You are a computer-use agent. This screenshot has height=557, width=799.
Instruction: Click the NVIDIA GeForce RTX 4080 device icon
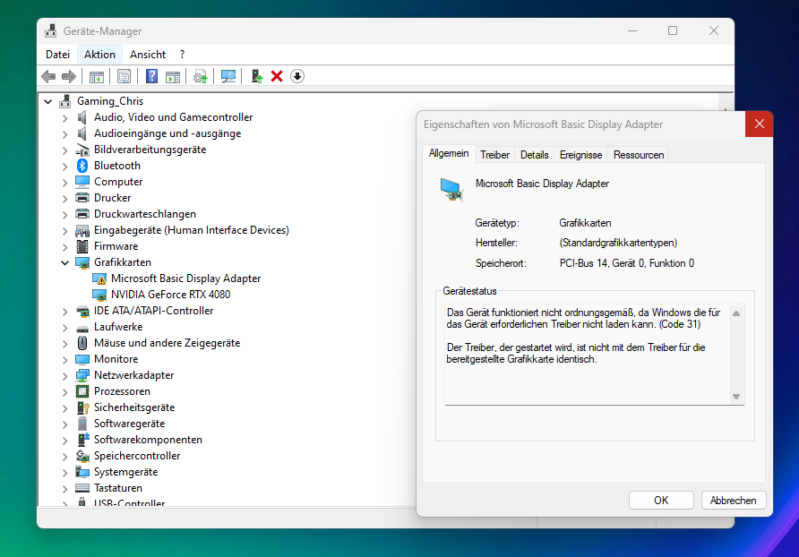click(x=99, y=295)
